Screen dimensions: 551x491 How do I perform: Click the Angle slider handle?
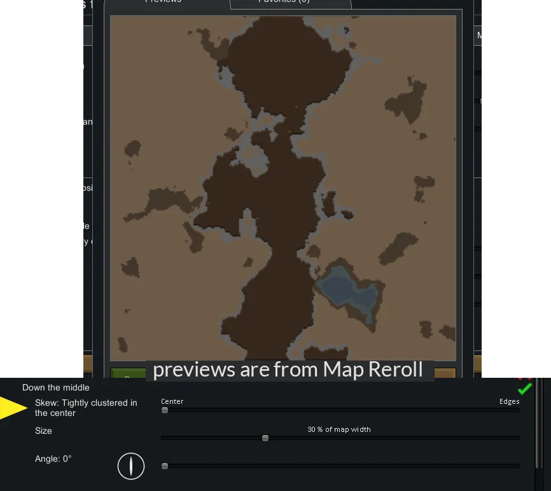click(x=165, y=466)
